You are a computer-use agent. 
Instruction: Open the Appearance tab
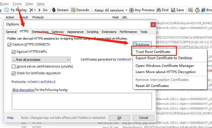click(x=75, y=32)
